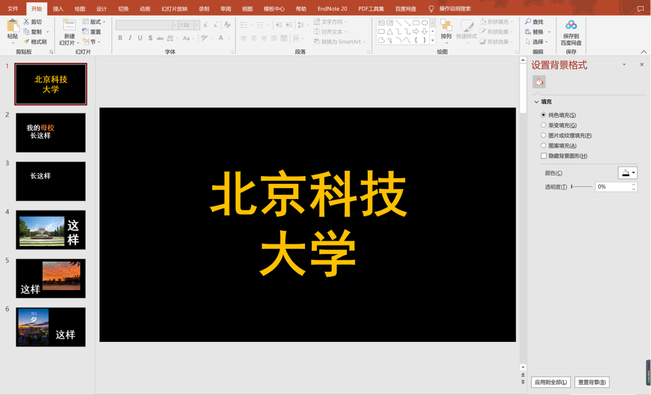Increase transparency with the spinner up arrow
This screenshot has height=395, width=651.
(x=634, y=185)
